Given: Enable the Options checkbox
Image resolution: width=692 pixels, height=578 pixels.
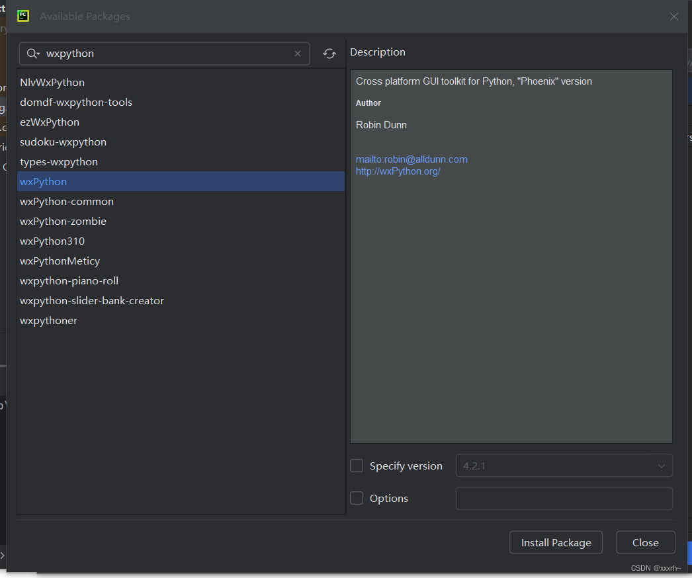Looking at the screenshot, I should pyautogui.click(x=356, y=498).
